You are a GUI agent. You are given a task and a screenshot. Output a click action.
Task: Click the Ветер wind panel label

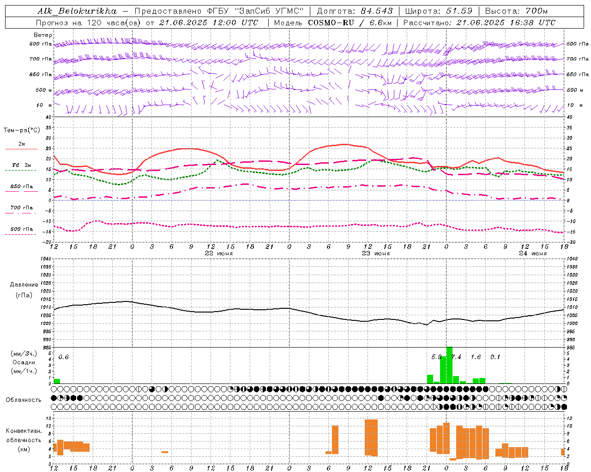pyautogui.click(x=42, y=35)
